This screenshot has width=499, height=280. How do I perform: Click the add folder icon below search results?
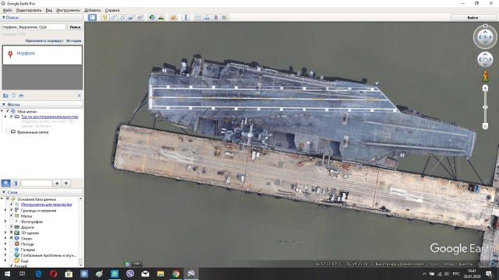5,96
